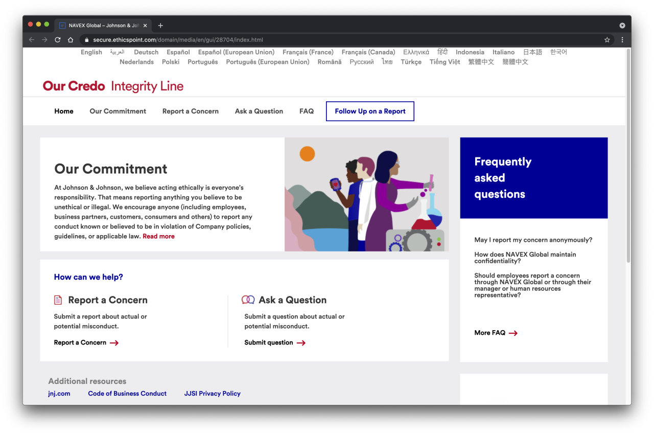This screenshot has width=654, height=435.
Task: Switch language to 日本語
Action: [x=533, y=52]
